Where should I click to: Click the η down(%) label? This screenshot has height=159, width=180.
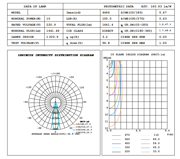[x=74, y=43]
